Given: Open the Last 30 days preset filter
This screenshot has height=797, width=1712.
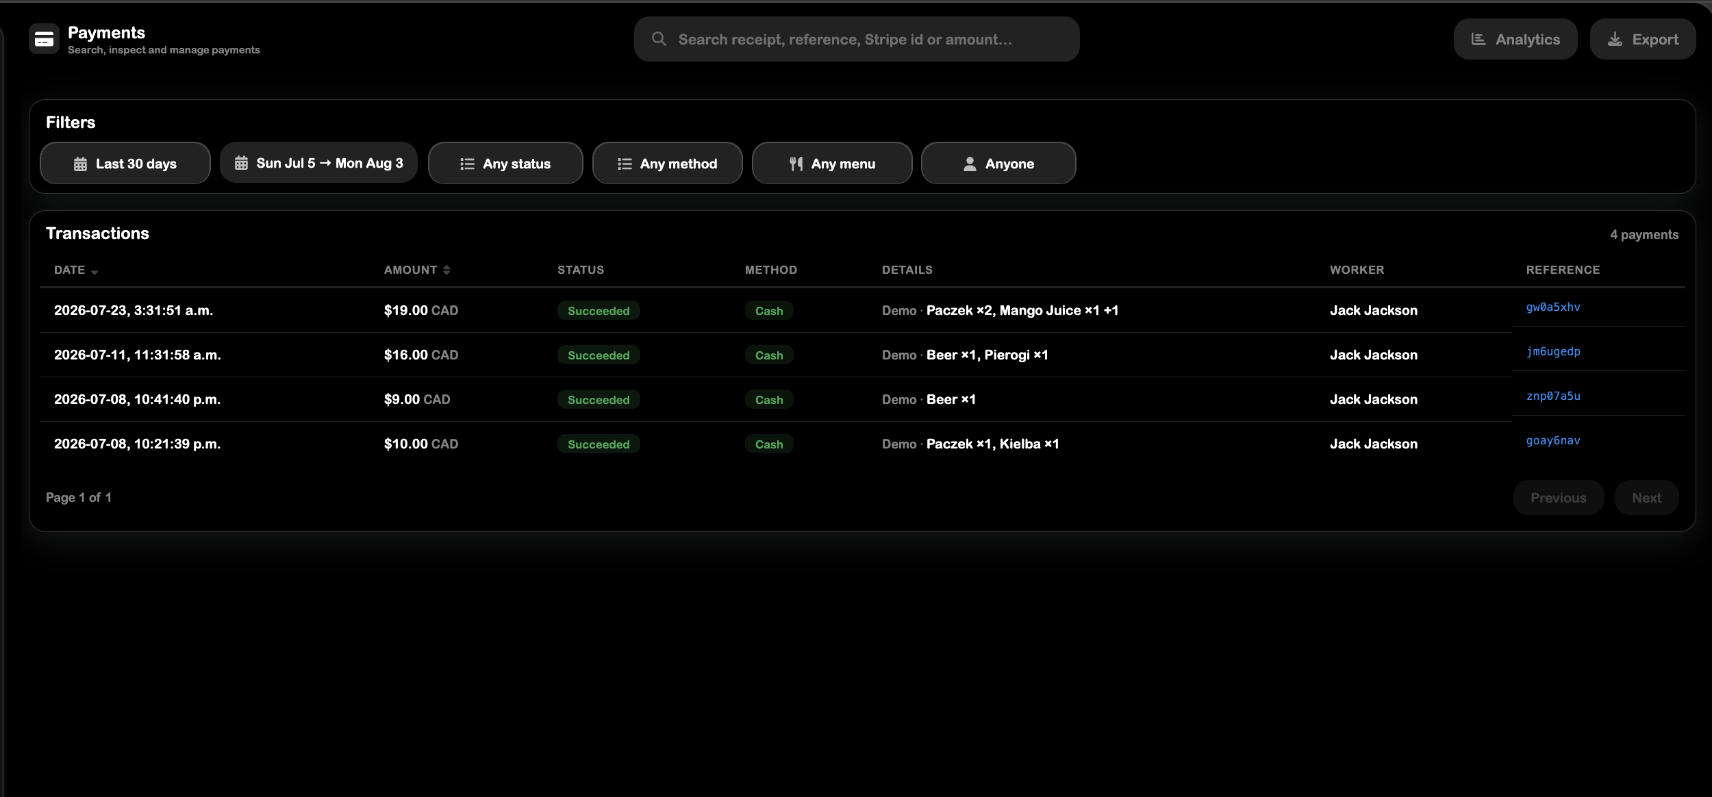Looking at the screenshot, I should click(x=125, y=163).
